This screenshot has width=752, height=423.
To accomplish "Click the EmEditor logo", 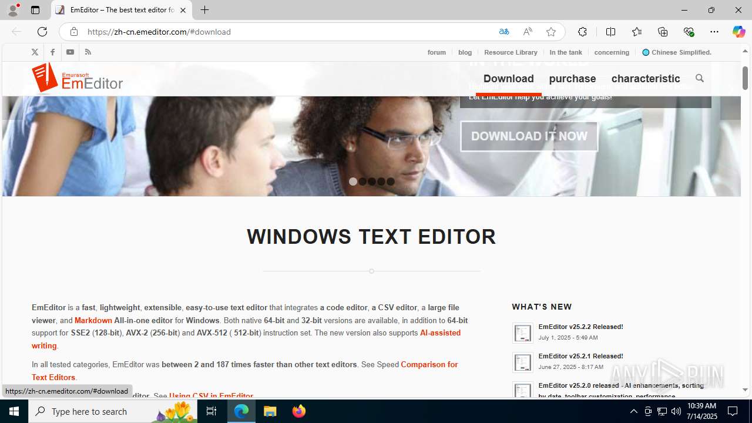I will pyautogui.click(x=78, y=78).
